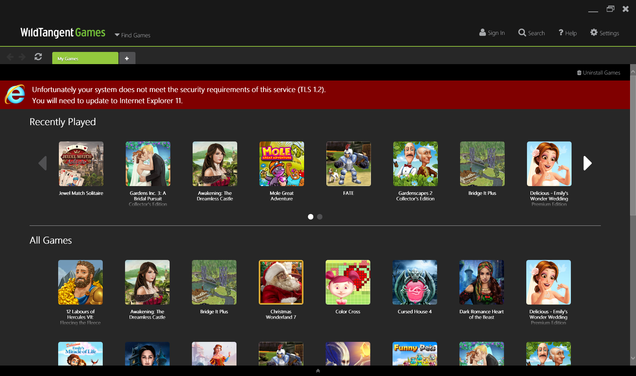Open FATE thumbnail in Recently Played

point(349,164)
